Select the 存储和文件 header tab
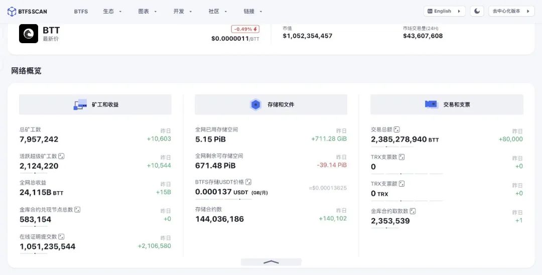 click(271, 104)
